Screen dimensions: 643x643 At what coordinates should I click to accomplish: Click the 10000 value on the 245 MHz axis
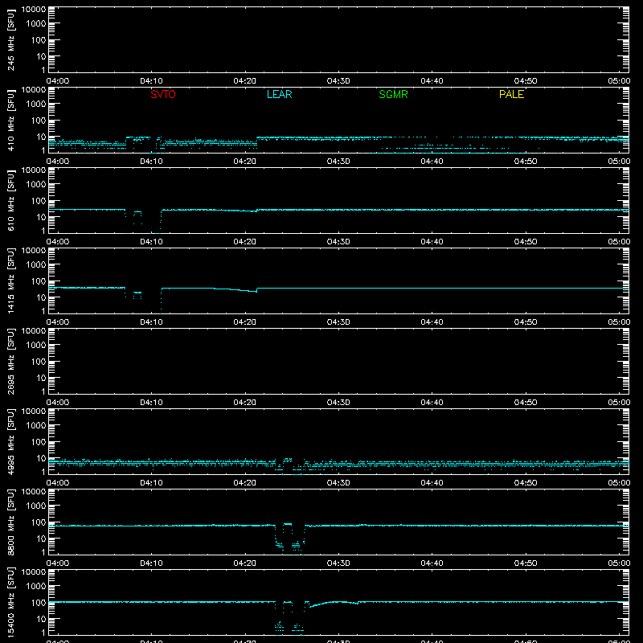(34, 10)
